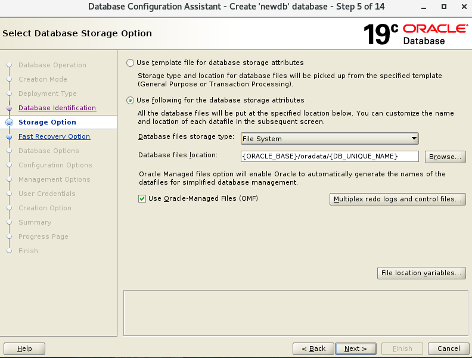Open Database files storage type dropdown
Viewport: 472px width, 358px height.
coord(330,139)
